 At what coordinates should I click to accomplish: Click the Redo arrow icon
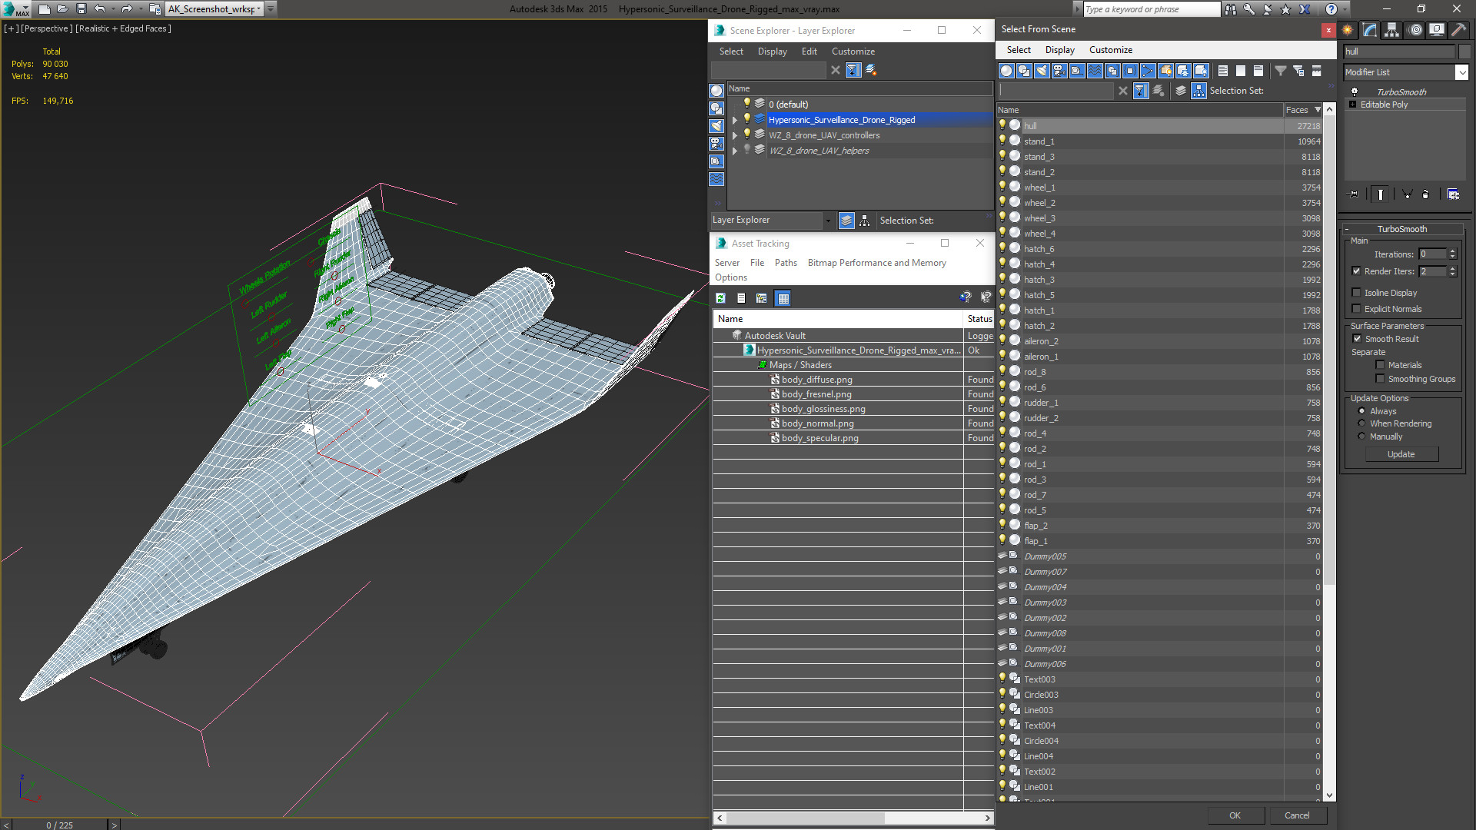pos(127,9)
